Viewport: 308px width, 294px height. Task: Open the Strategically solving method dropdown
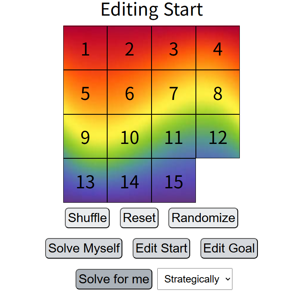[x=195, y=279]
